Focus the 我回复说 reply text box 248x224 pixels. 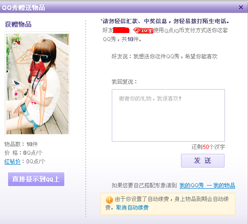[x=168, y=115]
